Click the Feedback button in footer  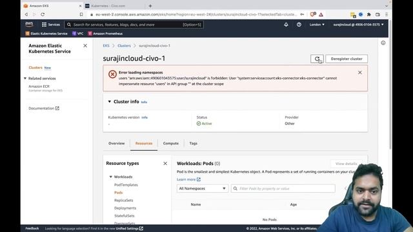point(32,228)
